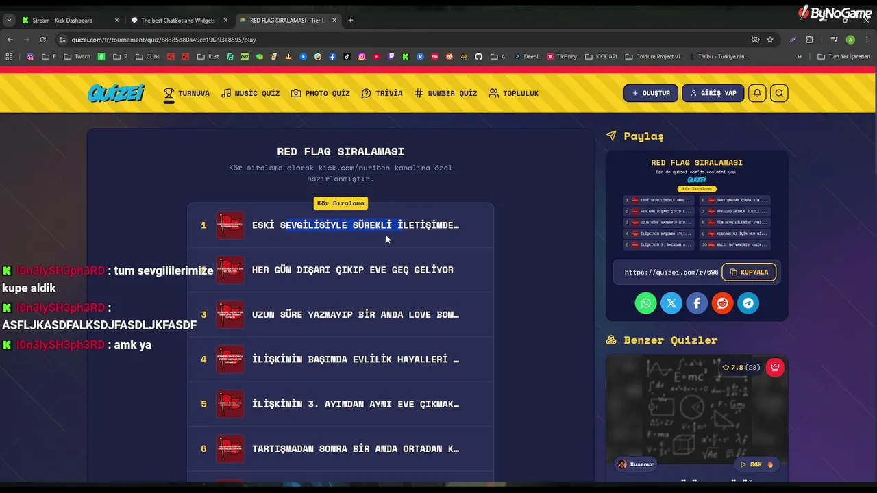The height and width of the screenshot is (493, 877).
Task: Click the 84K play count badge
Action: coord(756,464)
